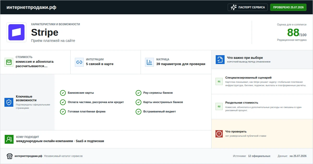Image resolution: width=313 pixels, height=164 pixels.
Task: Click the Готовая платёжная форма text
Action: tap(87, 112)
